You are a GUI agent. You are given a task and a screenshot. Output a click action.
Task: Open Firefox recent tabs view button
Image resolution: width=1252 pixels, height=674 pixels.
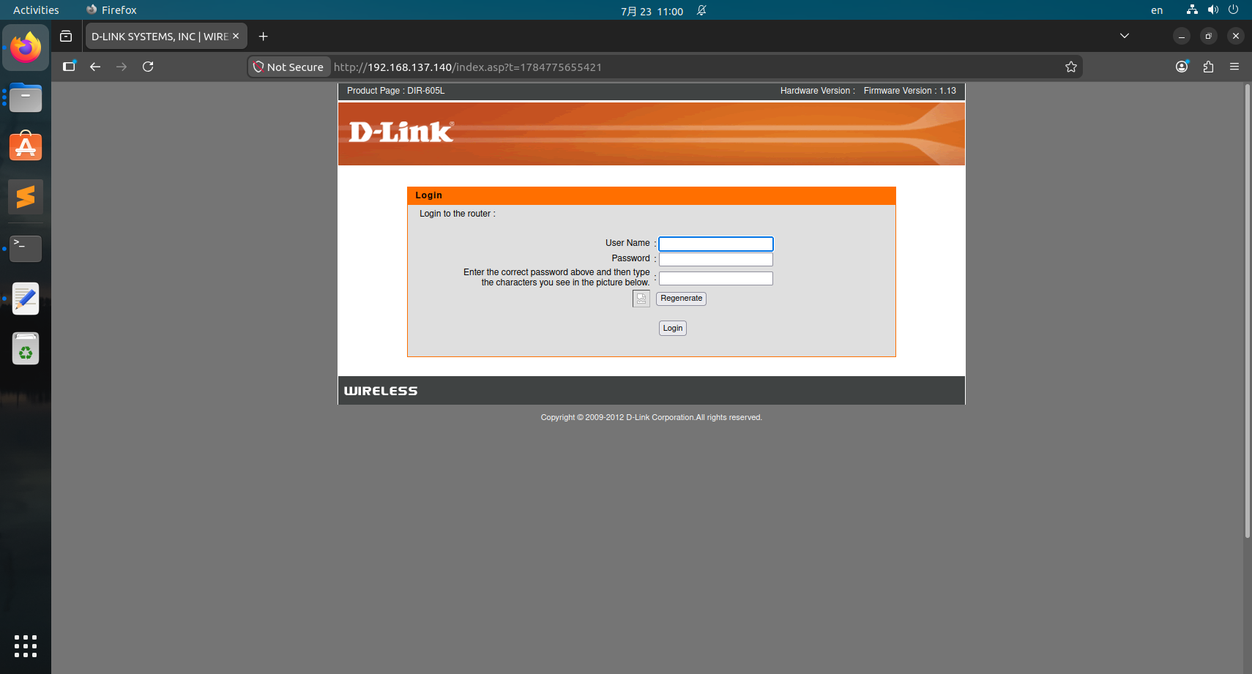(66, 37)
